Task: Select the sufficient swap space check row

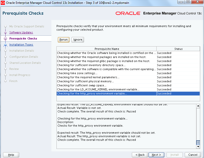Action: point(106,85)
